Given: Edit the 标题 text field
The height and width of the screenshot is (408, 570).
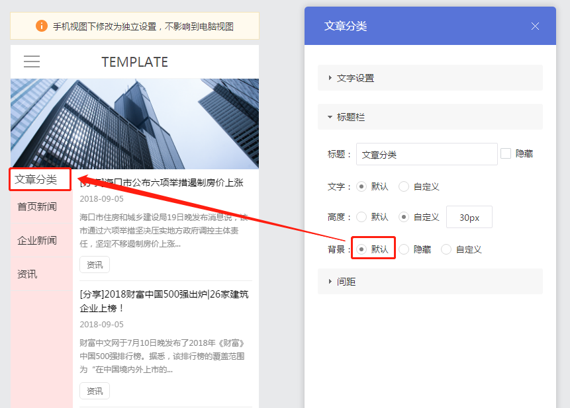Looking at the screenshot, I should [427, 154].
